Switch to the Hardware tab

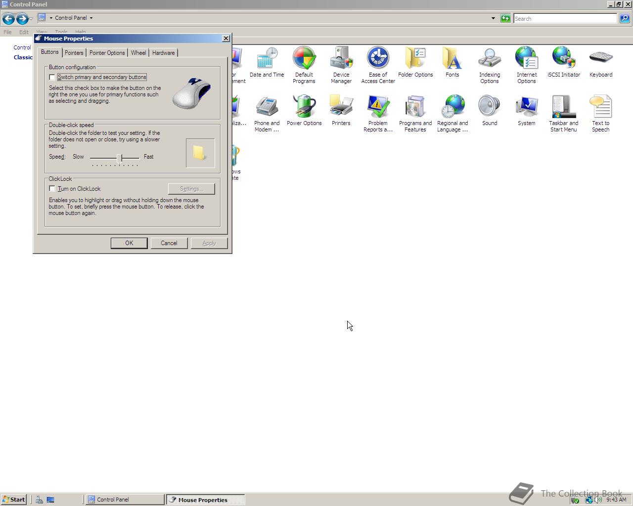pos(163,53)
